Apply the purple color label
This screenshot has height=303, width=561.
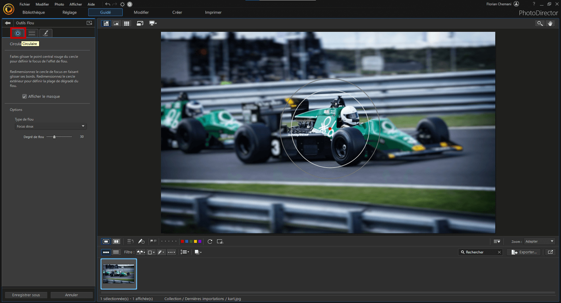pos(200,242)
